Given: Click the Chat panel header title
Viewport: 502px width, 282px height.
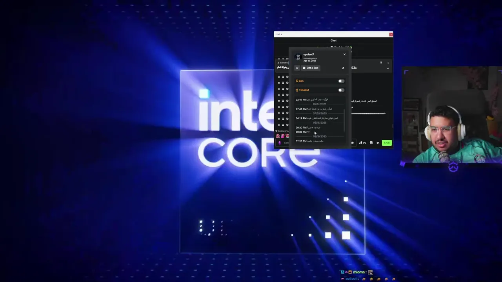Looking at the screenshot, I should pyautogui.click(x=333, y=40).
